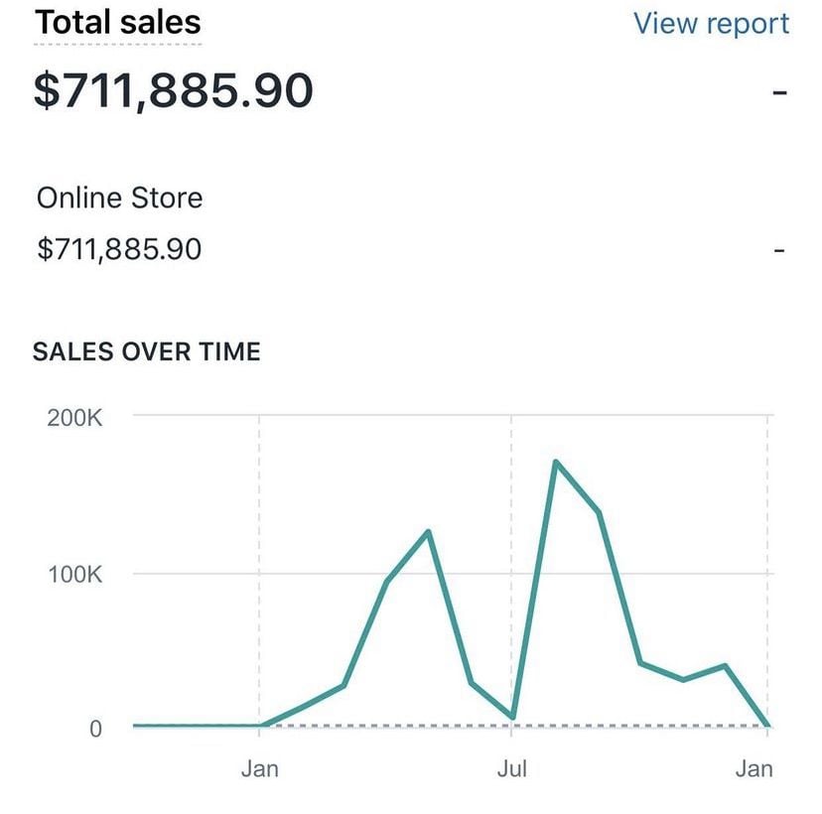The height and width of the screenshot is (814, 822).
Task: Expand the SALES OVER TIME section
Action: pyautogui.click(x=147, y=351)
